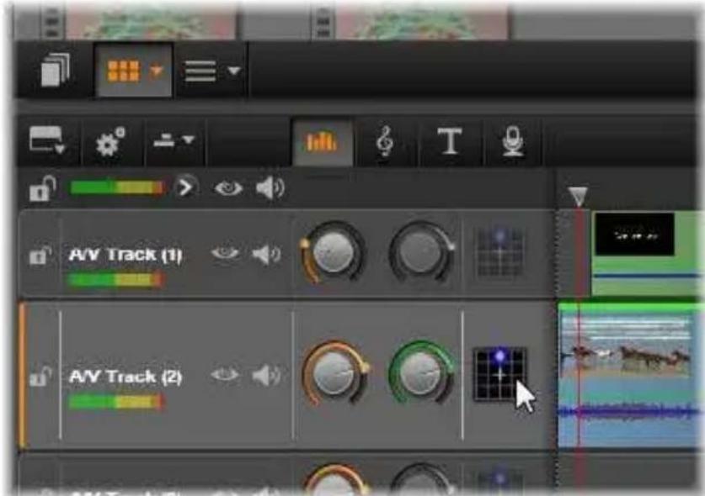Hide A/V Track (1) with eye icon

point(225,254)
